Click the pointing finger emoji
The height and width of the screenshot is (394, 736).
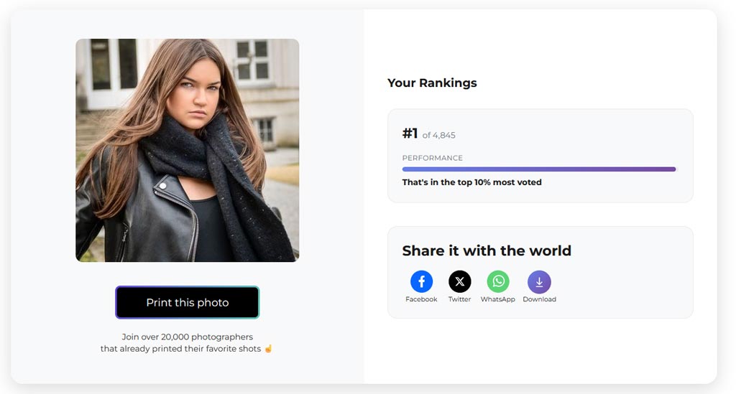pos(269,349)
